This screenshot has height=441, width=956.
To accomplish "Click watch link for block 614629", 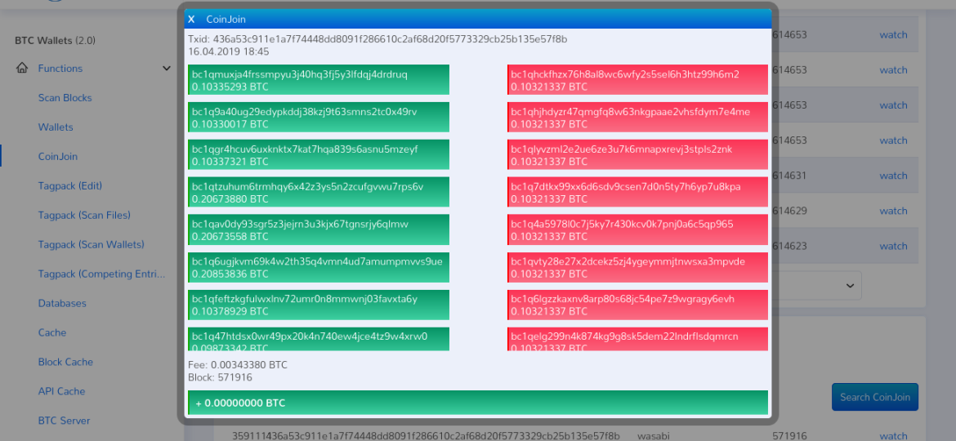I will pyautogui.click(x=893, y=211).
